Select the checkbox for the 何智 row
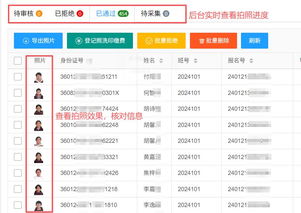 18,93
